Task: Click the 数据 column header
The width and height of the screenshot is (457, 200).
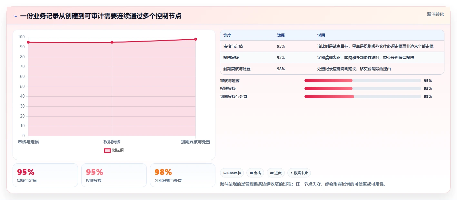Action: tap(281, 35)
